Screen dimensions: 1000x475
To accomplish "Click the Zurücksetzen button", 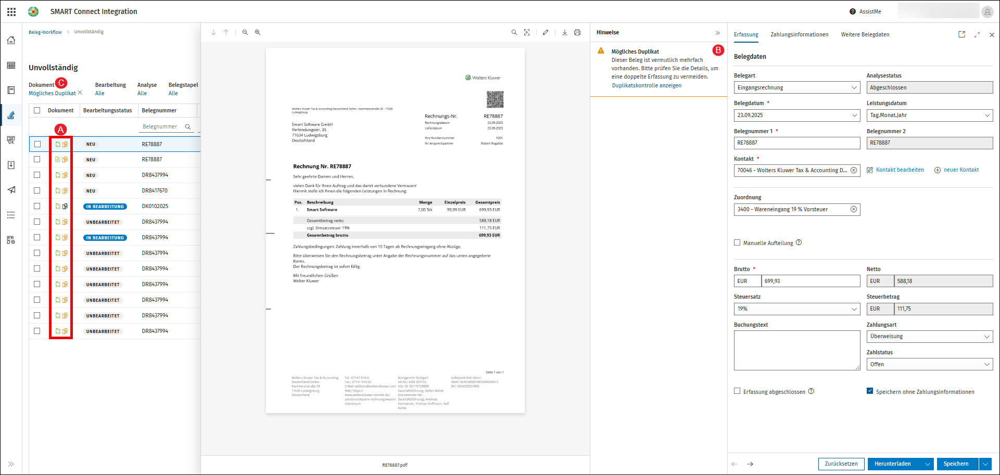I will coord(841,464).
